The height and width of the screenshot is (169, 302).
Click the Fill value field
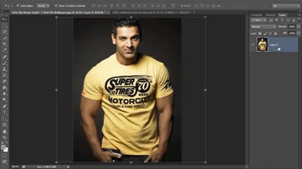tap(292, 33)
